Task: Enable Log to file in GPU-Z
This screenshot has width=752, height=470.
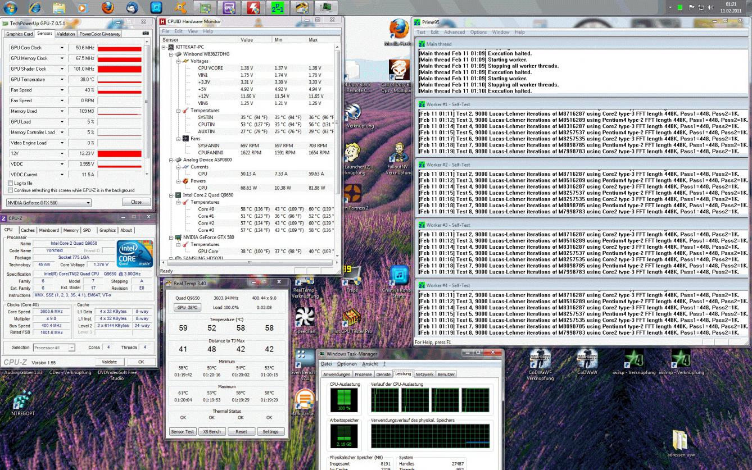Action: (x=10, y=183)
